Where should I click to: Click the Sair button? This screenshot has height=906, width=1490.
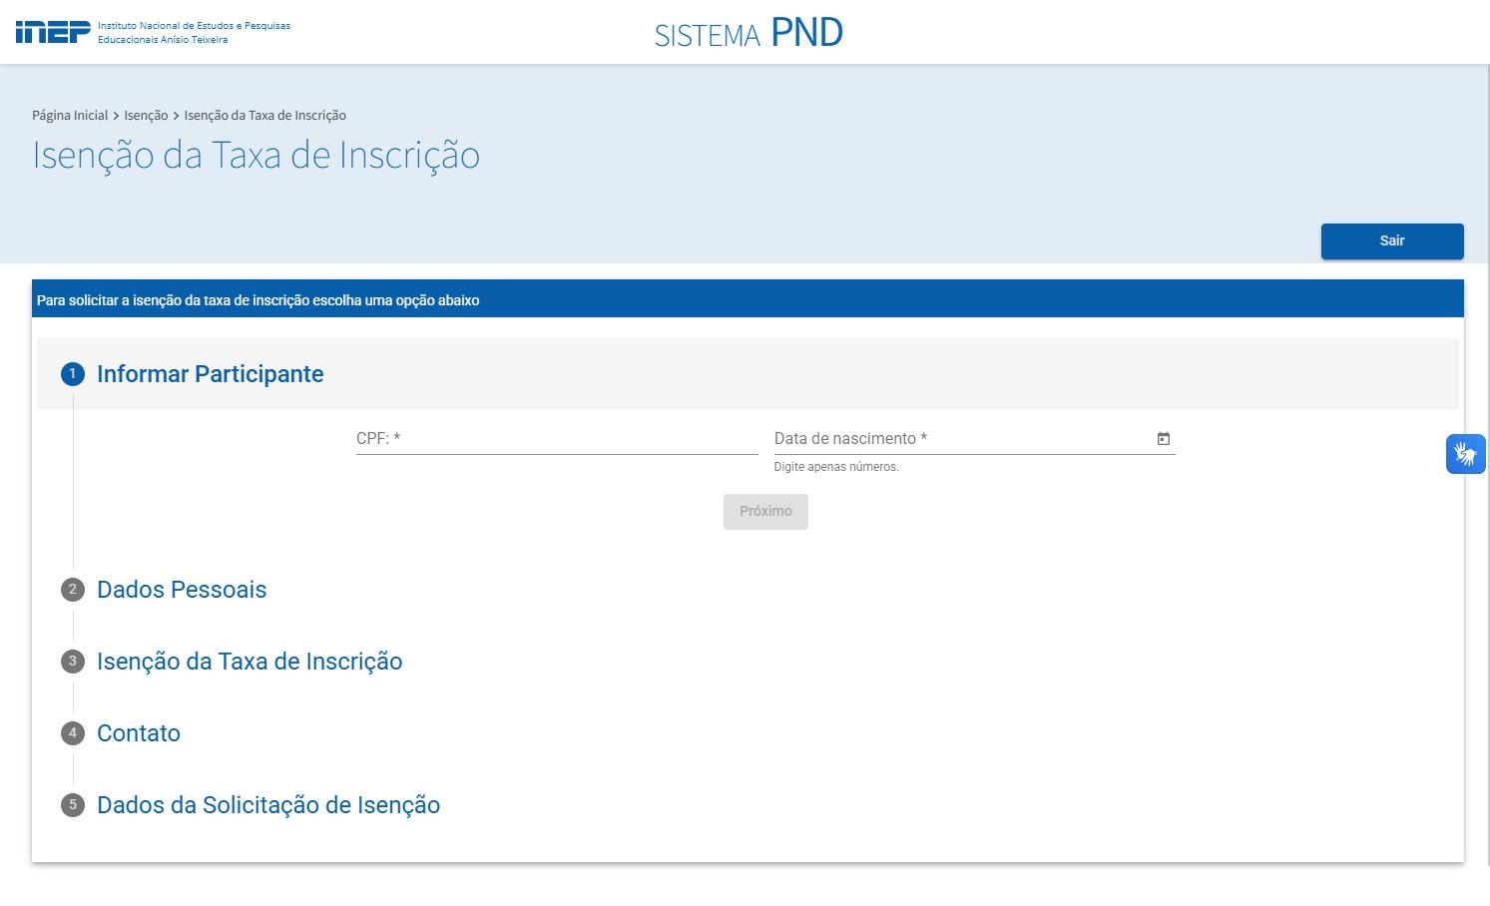(x=1391, y=241)
